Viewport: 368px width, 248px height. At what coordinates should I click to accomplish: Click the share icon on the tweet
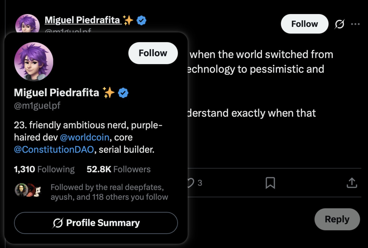(x=352, y=182)
